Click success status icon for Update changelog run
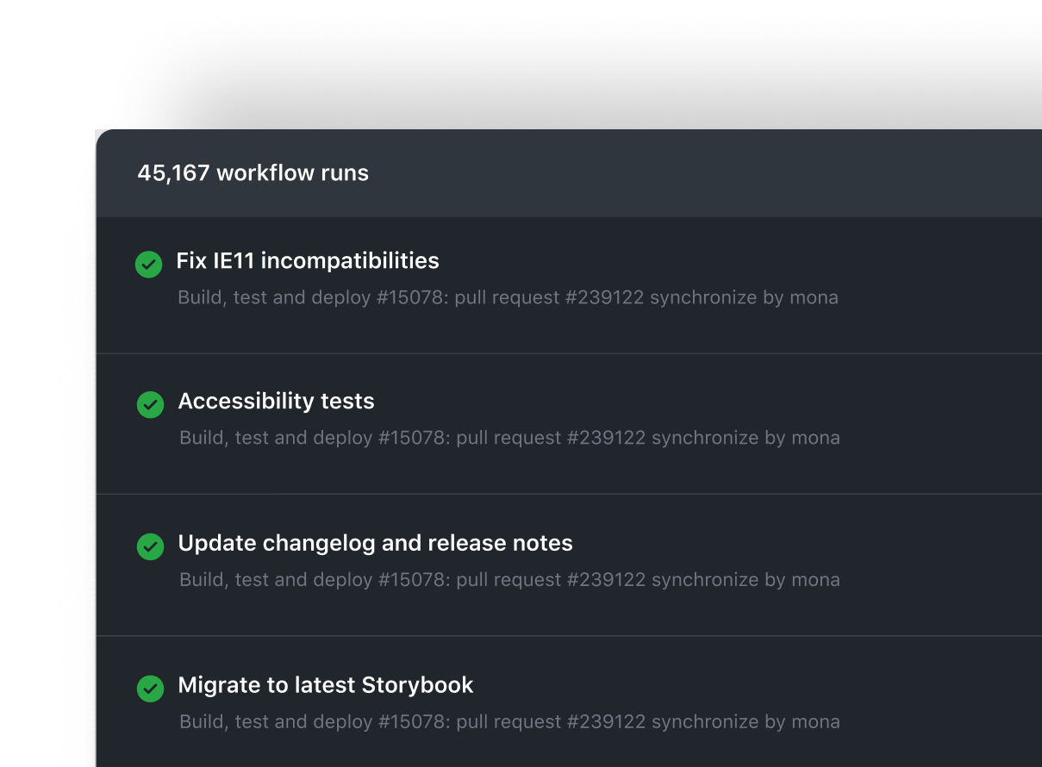Viewport: 1042px width, 767px height. 151,546
